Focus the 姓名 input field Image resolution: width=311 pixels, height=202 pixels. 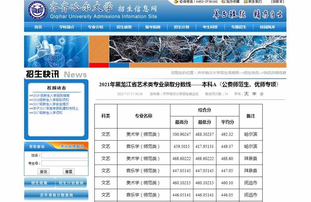[65, 155]
